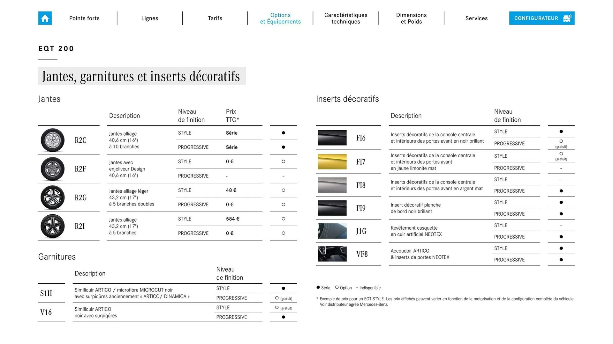The image size is (613, 344).
Task: Open the Tarifs menu item
Action: 215,18
